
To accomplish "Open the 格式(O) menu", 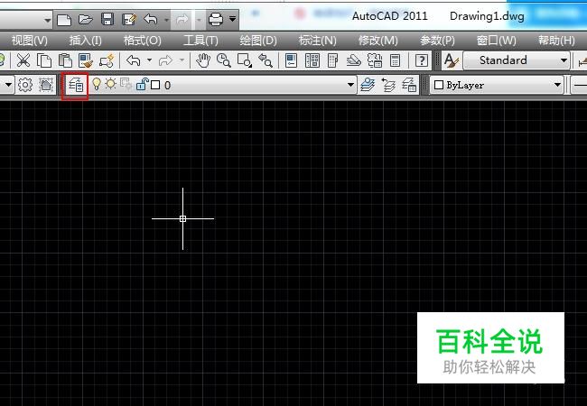I will coord(143,41).
